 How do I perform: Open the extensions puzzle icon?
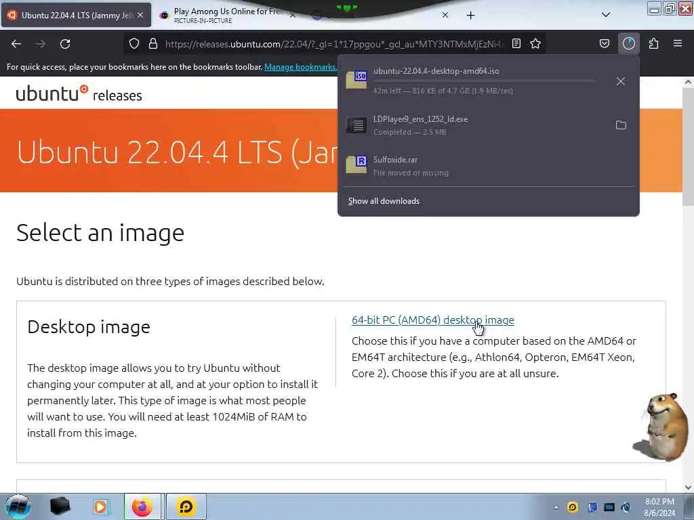(x=653, y=43)
